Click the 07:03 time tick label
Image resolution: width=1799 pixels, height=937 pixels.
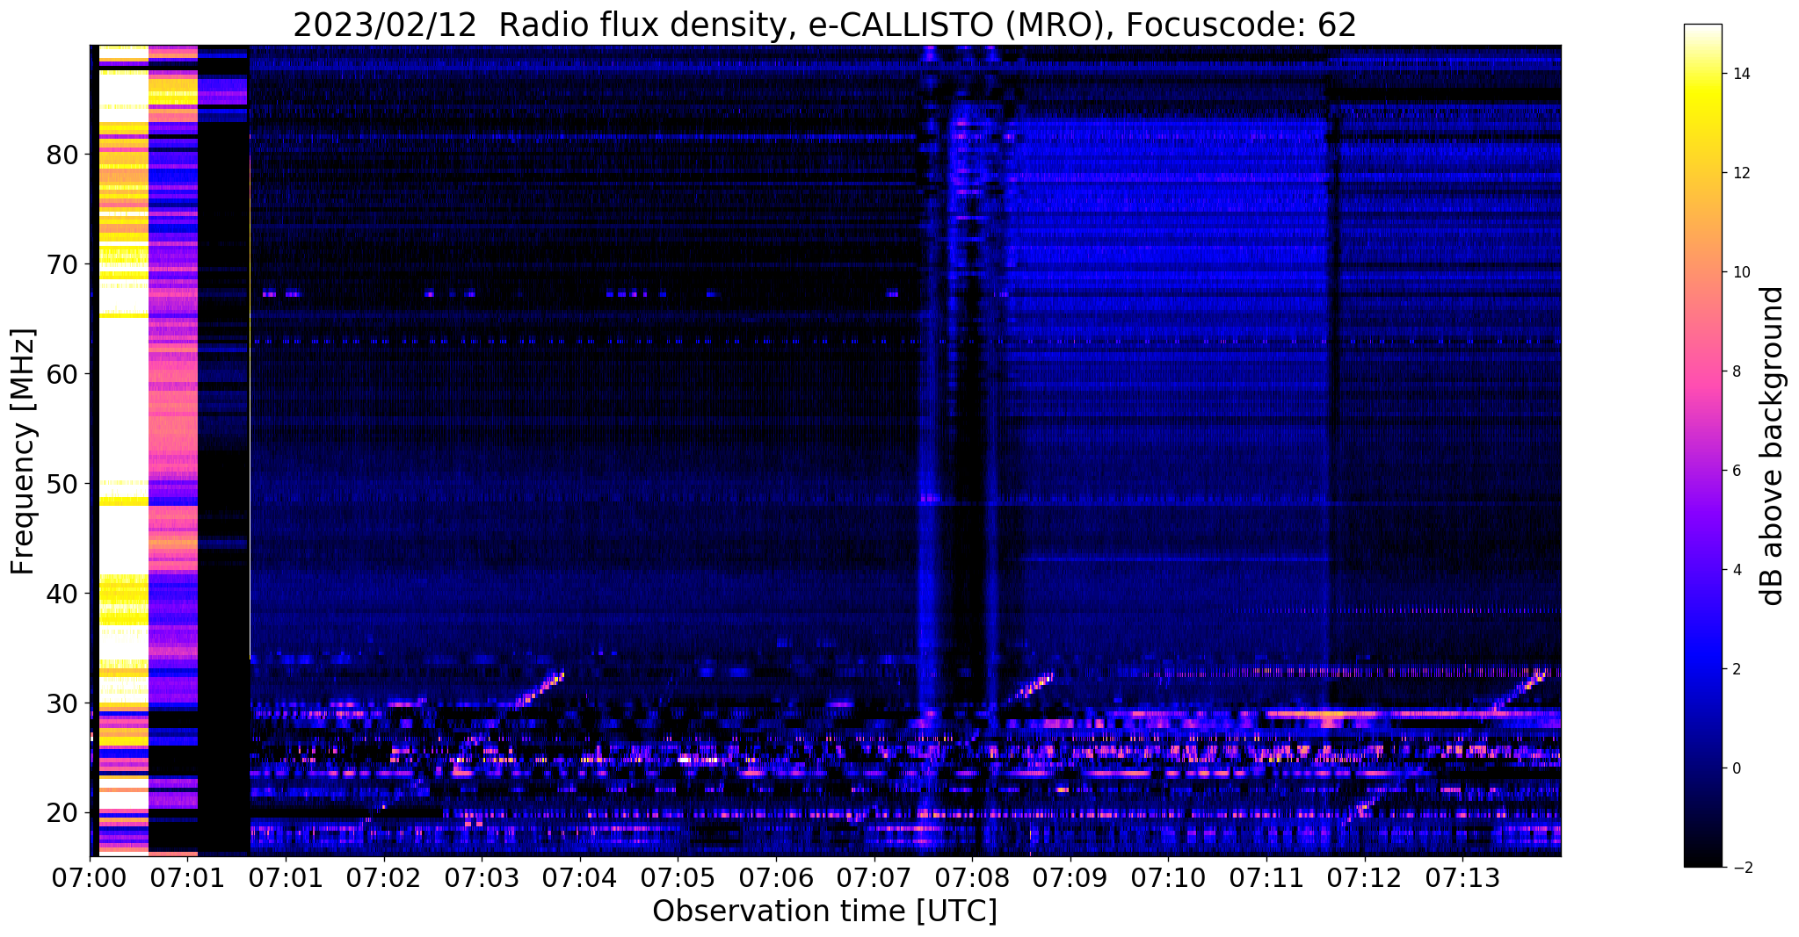pyautogui.click(x=482, y=877)
